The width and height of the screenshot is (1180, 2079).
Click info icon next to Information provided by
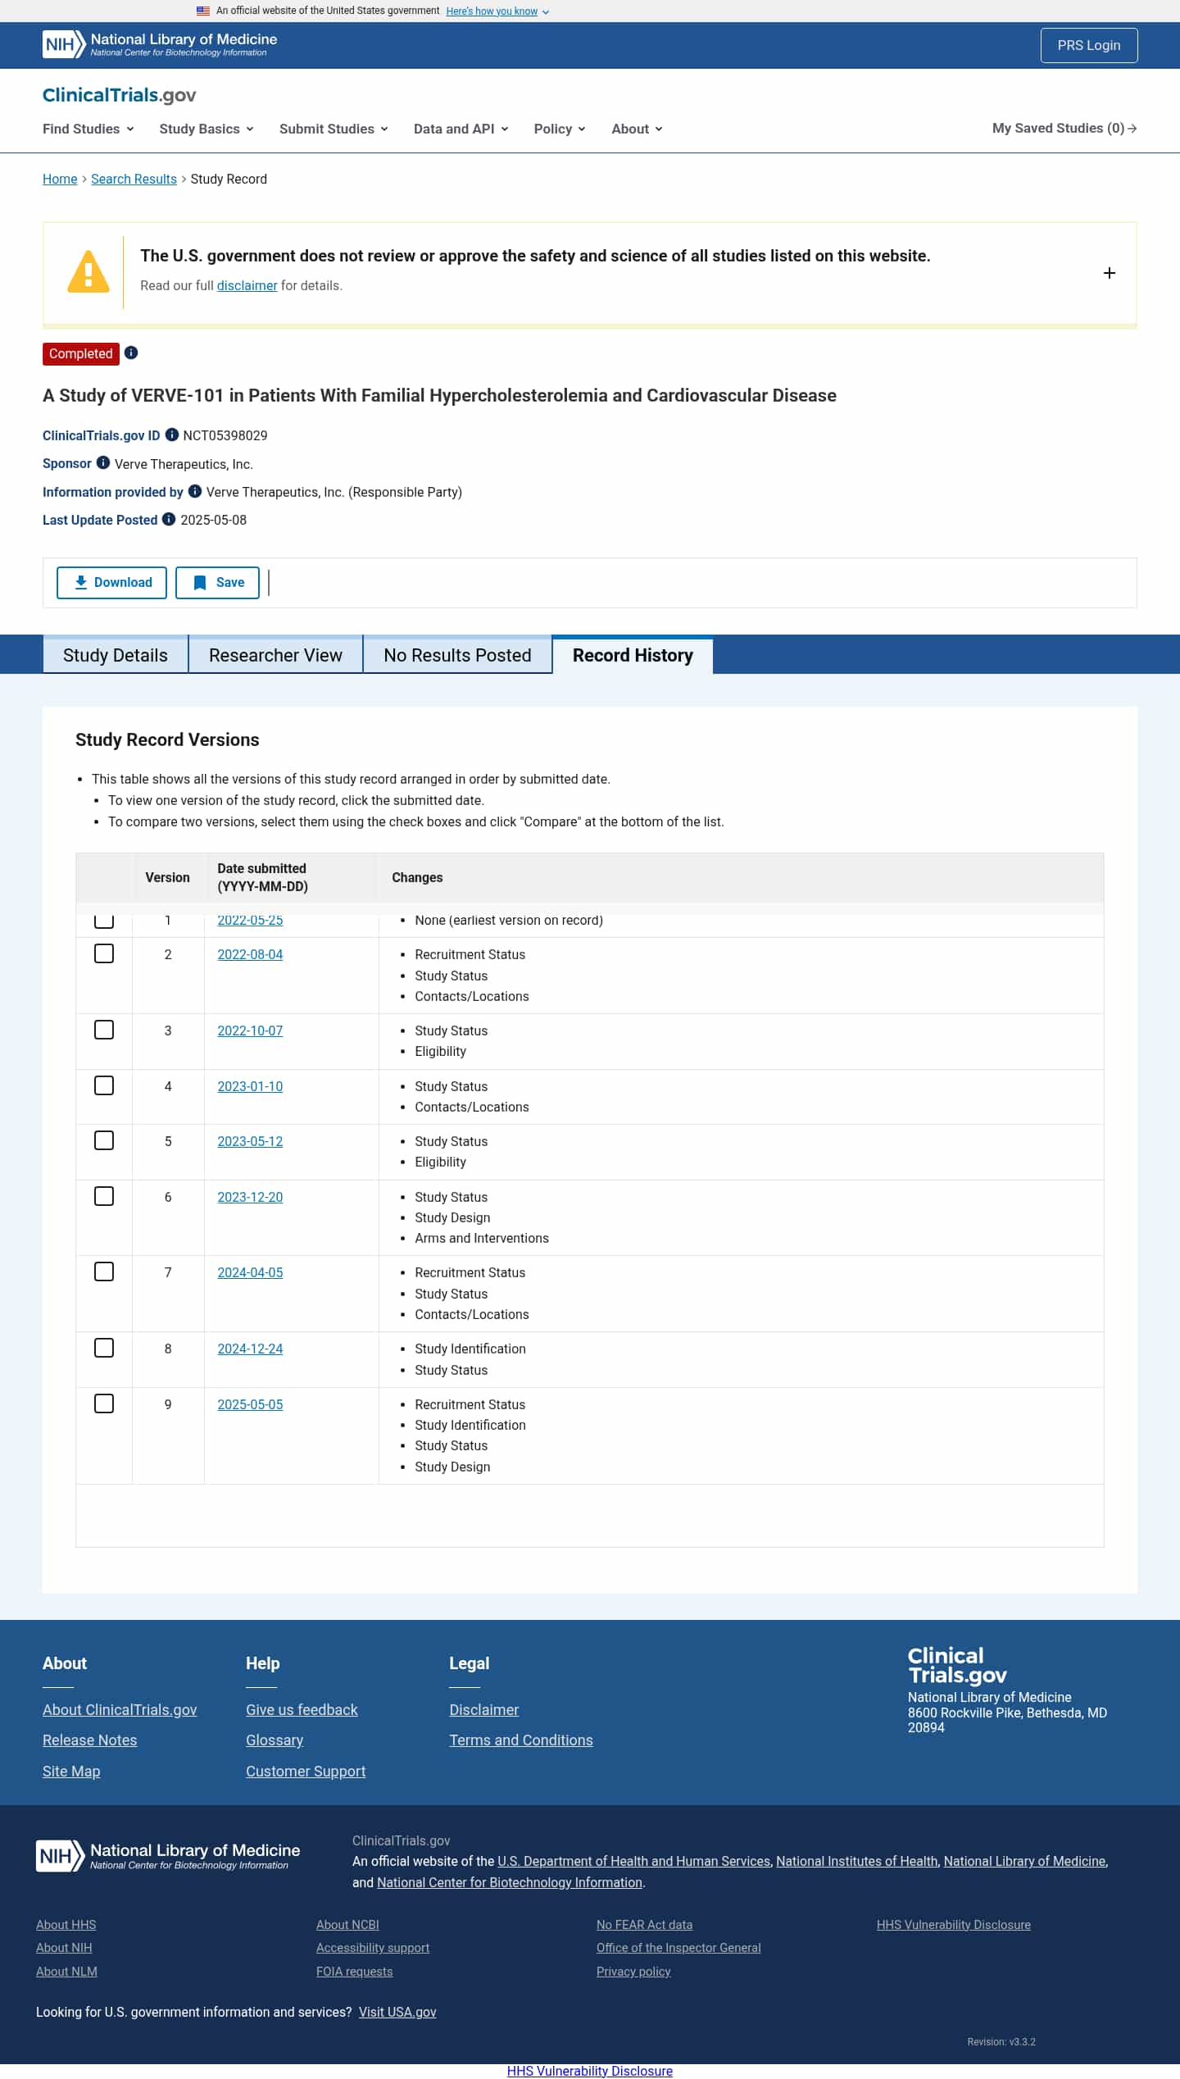pyautogui.click(x=195, y=491)
